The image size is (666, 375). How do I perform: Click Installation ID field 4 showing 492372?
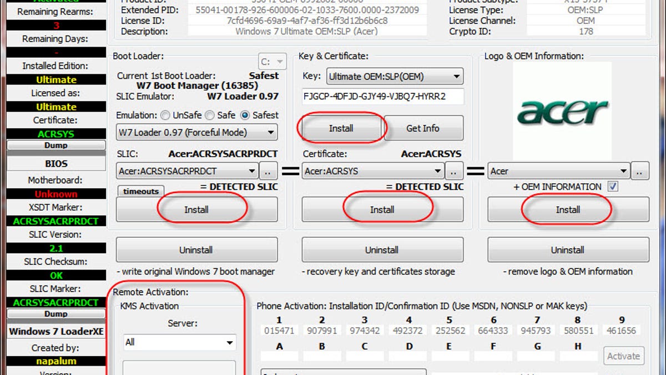tap(409, 330)
